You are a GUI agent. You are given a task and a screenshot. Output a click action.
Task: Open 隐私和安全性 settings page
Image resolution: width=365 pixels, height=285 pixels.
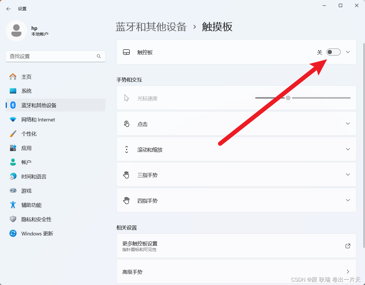pos(56,219)
